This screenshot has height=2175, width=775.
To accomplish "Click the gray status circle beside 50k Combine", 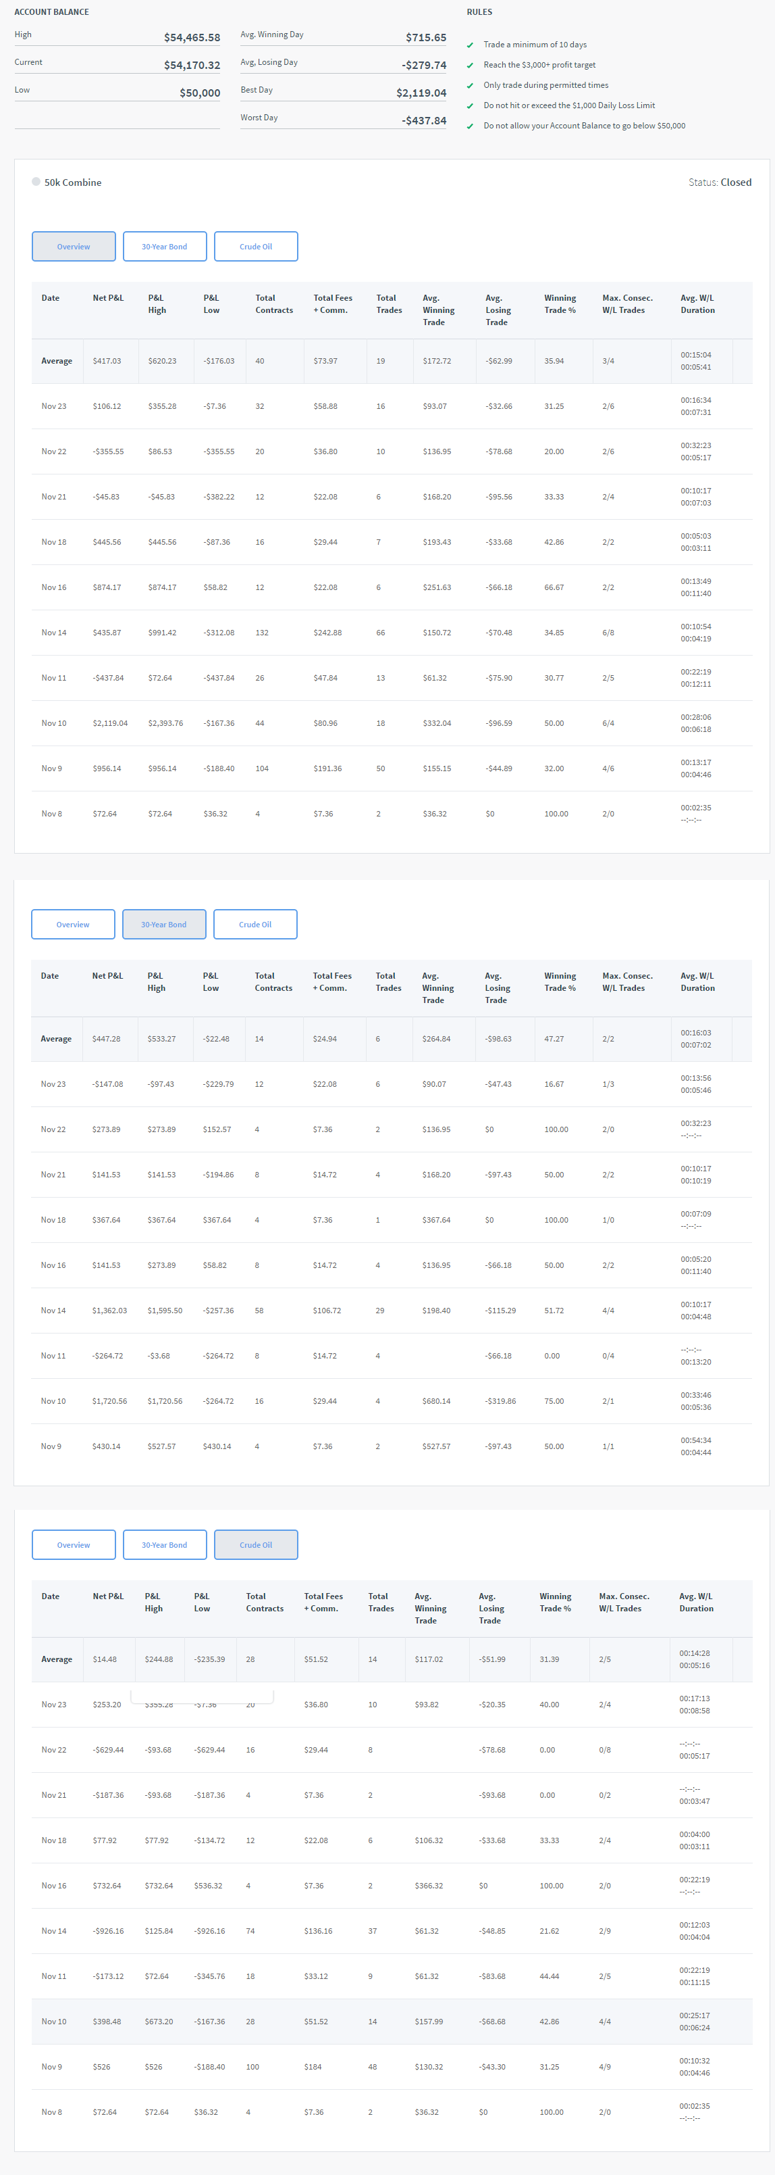I will click(x=36, y=182).
